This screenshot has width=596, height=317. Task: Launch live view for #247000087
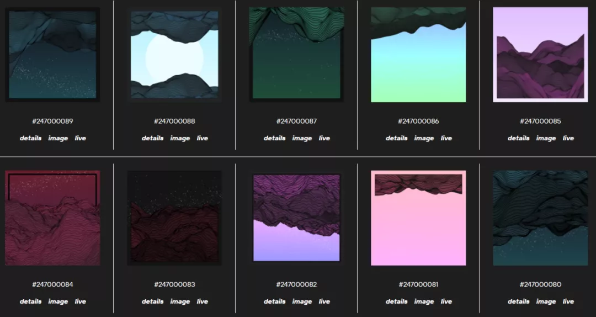pyautogui.click(x=324, y=138)
